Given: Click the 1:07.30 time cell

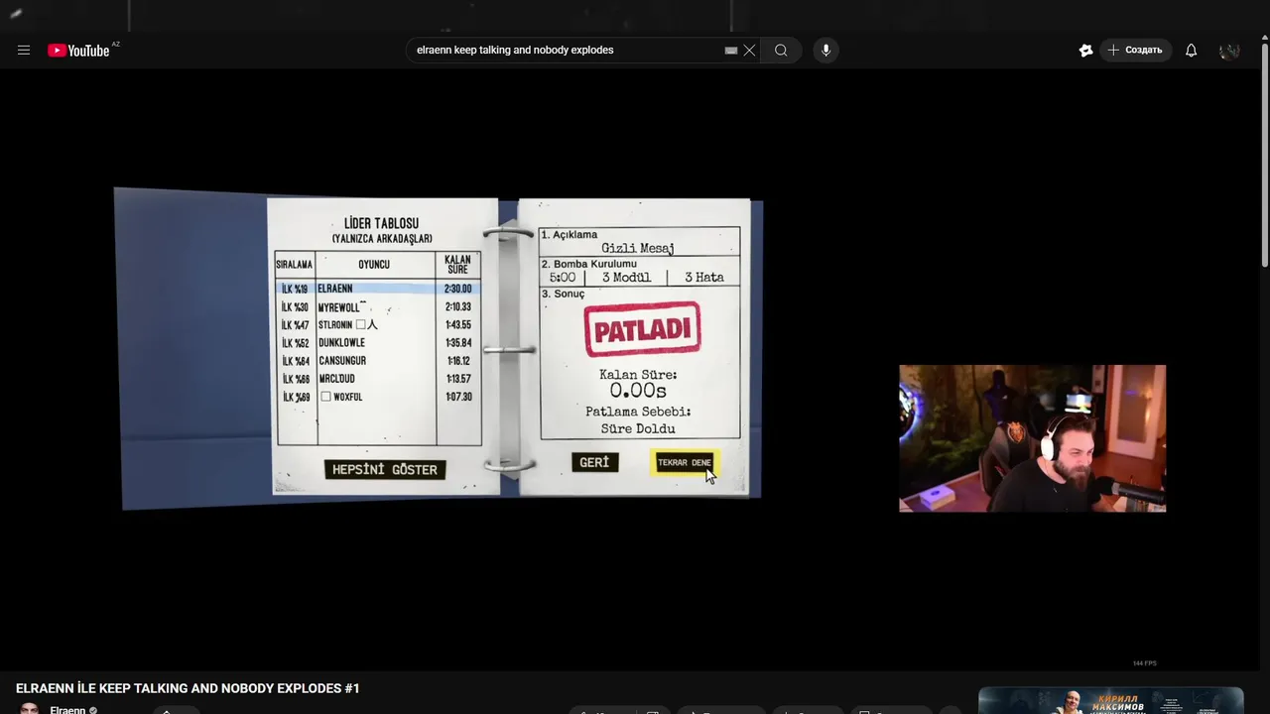Looking at the screenshot, I should point(458,397).
